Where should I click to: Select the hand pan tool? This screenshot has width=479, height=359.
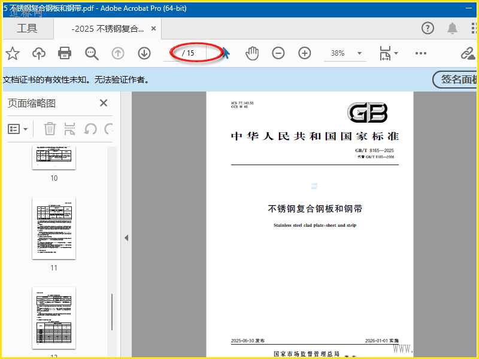click(x=252, y=53)
